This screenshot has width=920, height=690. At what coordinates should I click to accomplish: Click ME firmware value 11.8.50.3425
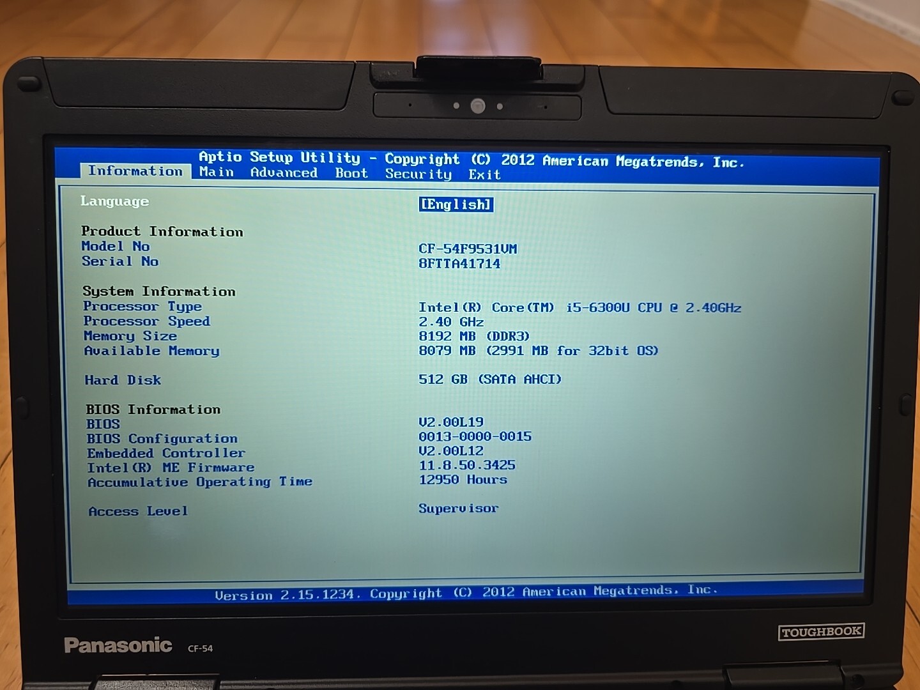467,465
